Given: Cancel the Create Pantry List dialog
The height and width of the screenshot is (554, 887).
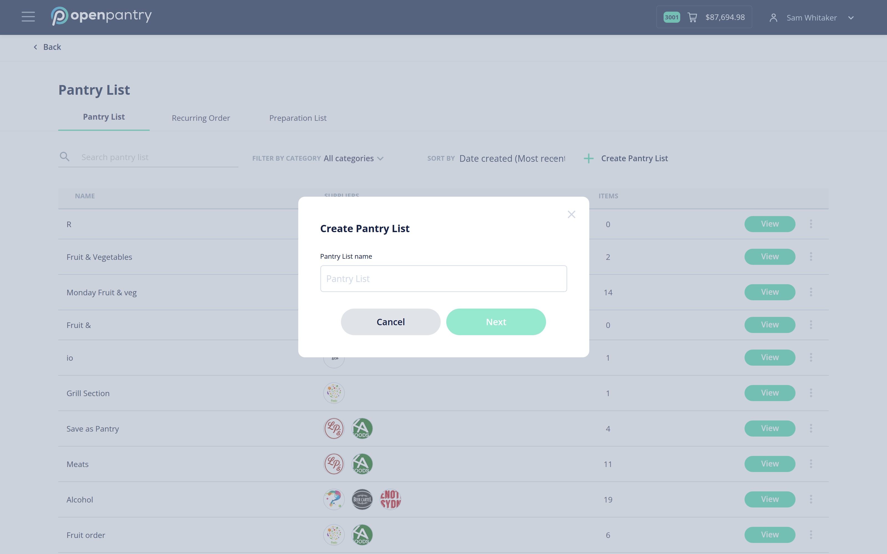Looking at the screenshot, I should [x=391, y=322].
